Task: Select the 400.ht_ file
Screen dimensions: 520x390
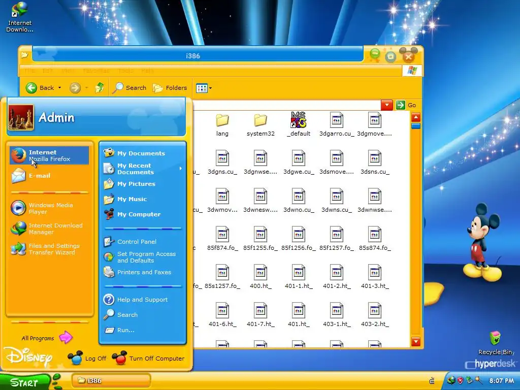Action: click(261, 277)
